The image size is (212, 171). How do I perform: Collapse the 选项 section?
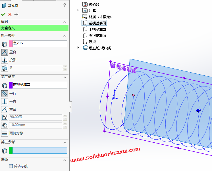coord(65,160)
